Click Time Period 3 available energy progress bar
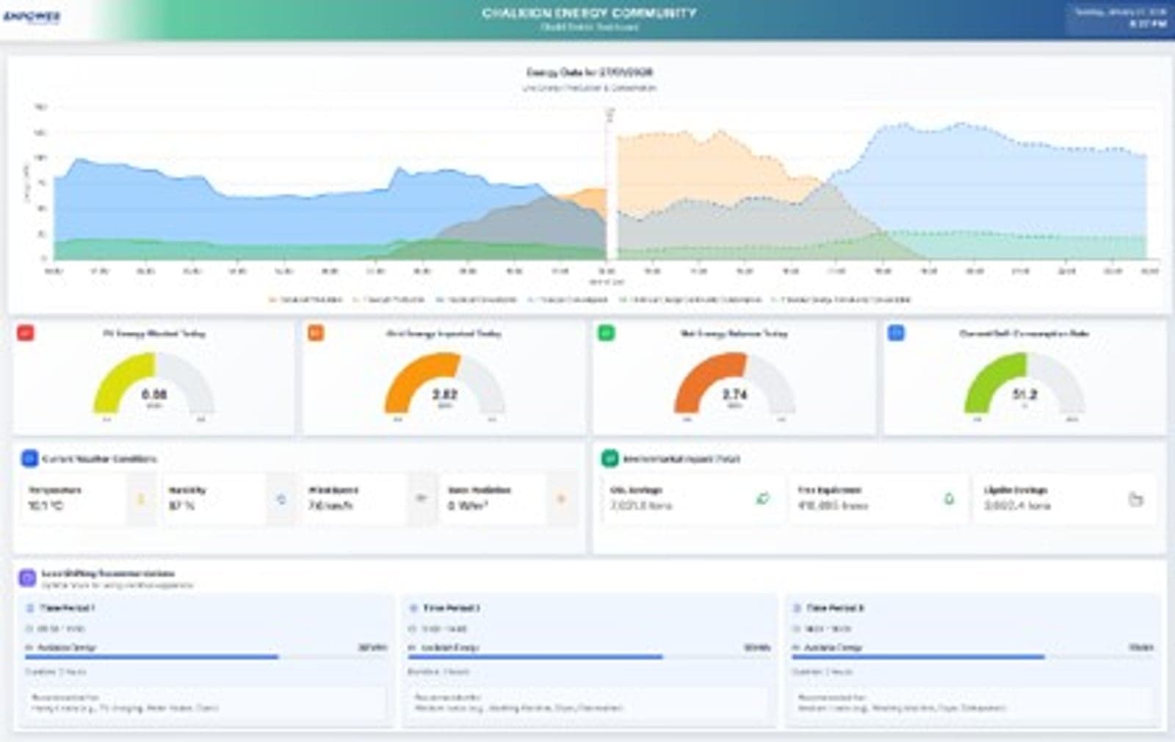 972,657
